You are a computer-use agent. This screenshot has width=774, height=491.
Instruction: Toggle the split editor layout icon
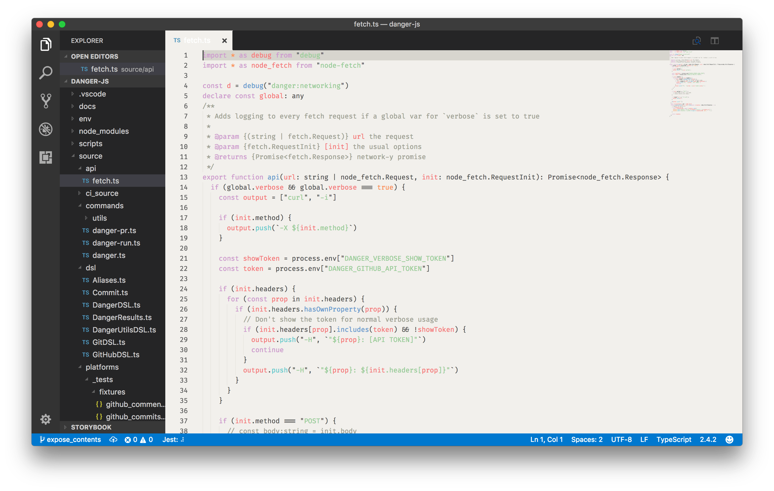(x=715, y=41)
